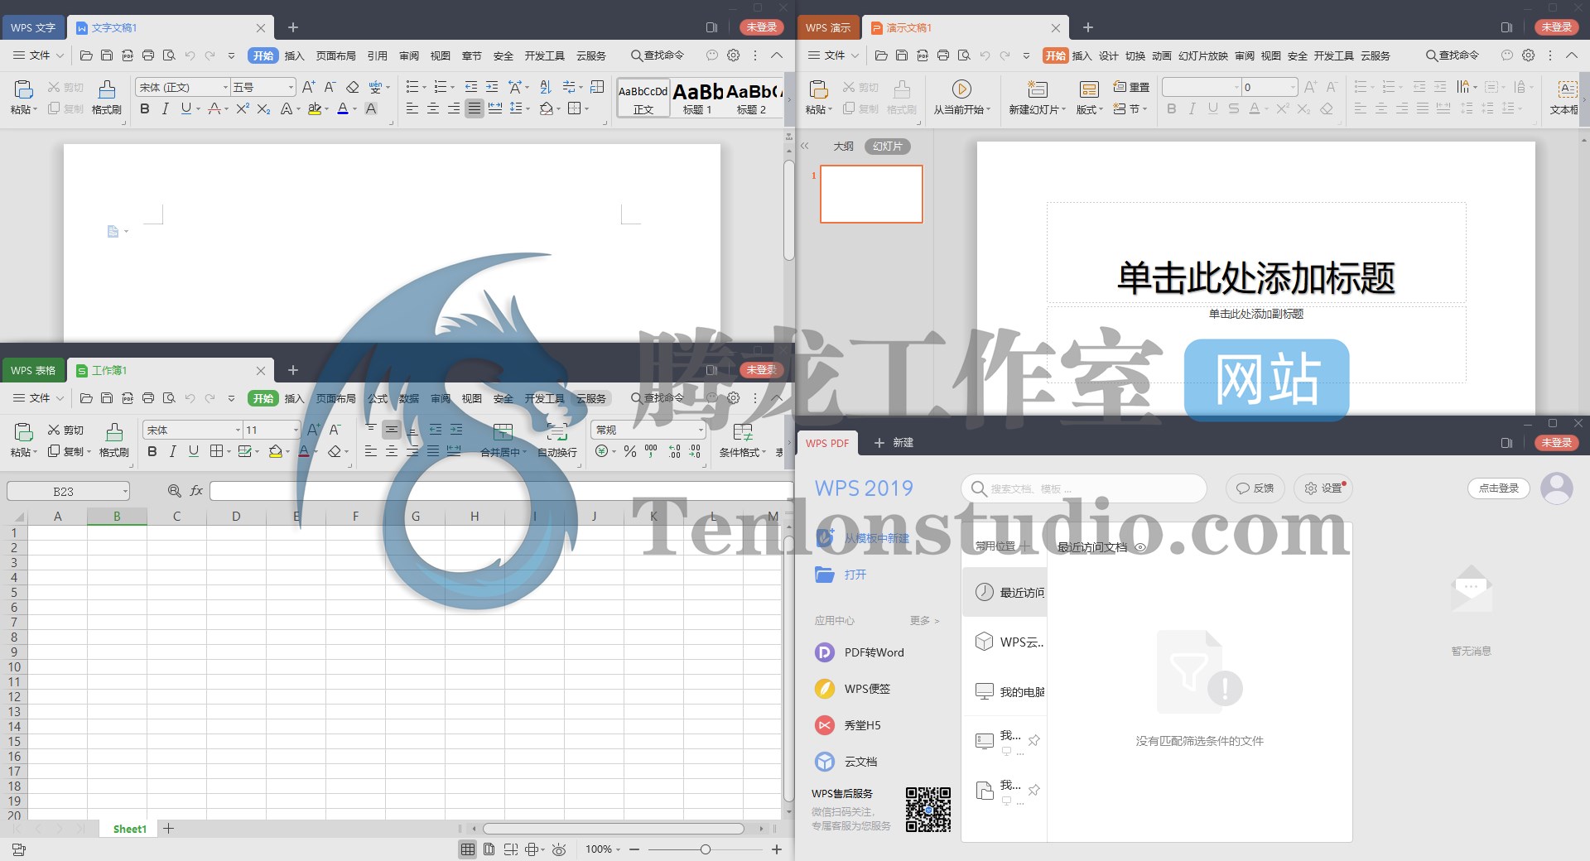Switch to 大纲 outline tab in Presentation panel
Image resolution: width=1590 pixels, height=861 pixels.
843,146
